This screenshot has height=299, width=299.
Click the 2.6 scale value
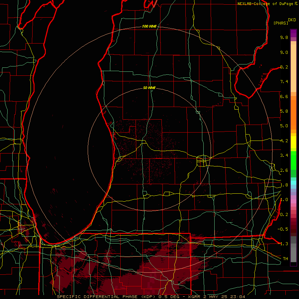[x=284, y=170]
